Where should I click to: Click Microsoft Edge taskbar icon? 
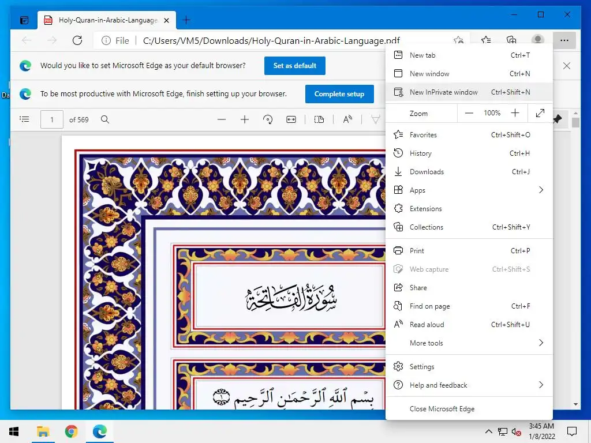[99, 431]
